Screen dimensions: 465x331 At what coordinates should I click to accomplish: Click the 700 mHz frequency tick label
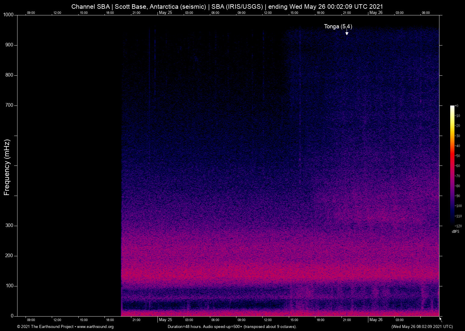[x=9, y=105]
